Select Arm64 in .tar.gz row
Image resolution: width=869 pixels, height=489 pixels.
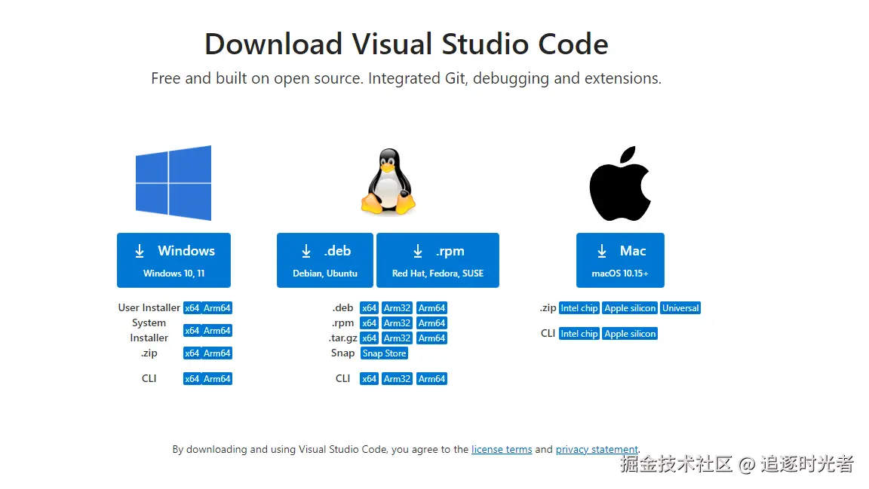click(431, 338)
